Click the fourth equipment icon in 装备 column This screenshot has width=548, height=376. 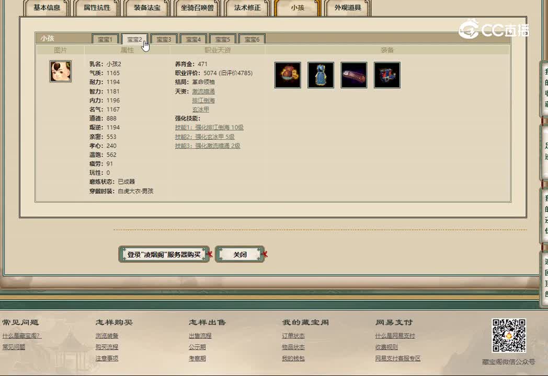(x=387, y=75)
